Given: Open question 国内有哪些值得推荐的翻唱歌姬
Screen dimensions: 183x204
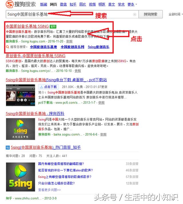Looking at the screenshot, I should coord(61,164).
